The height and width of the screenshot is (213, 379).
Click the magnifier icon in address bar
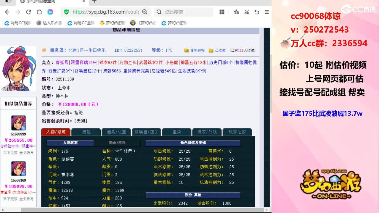[x=145, y=12]
